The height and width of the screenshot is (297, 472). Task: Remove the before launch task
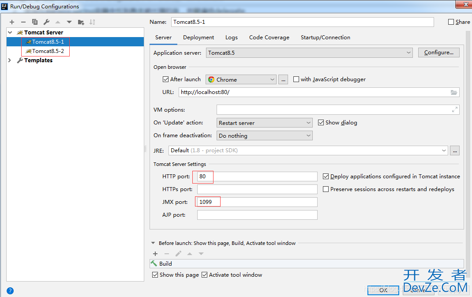point(167,254)
